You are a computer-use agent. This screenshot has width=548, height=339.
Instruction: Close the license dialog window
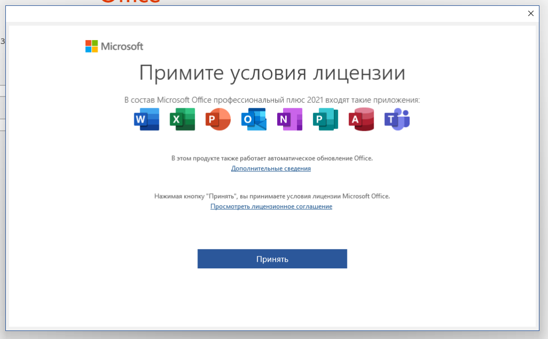(x=531, y=13)
